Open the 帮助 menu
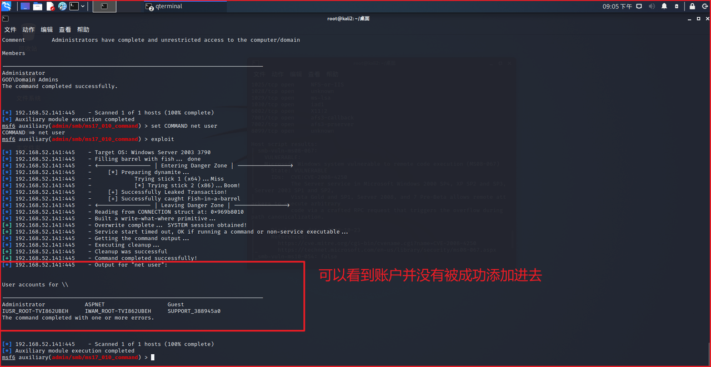This screenshot has height=367, width=711. point(83,29)
